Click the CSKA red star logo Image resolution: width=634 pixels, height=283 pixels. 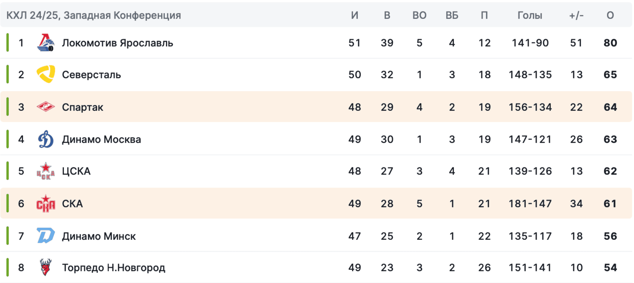point(46,171)
